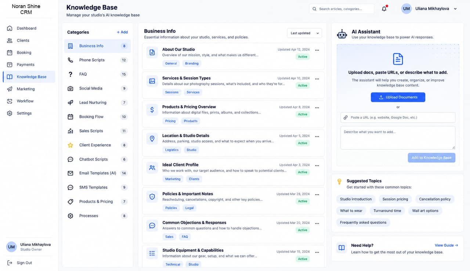Viewport: 470px width, 271px height.
Task: Select the SMS Templates category
Action: pyautogui.click(x=97, y=187)
